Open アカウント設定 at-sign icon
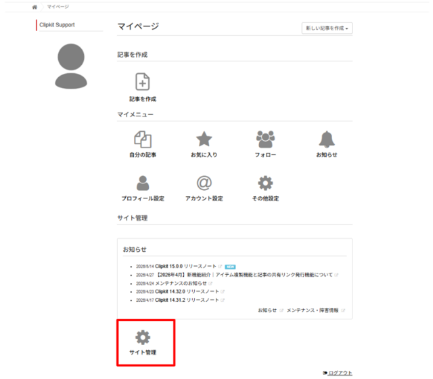Screen dimensions: 433x379 tap(204, 183)
